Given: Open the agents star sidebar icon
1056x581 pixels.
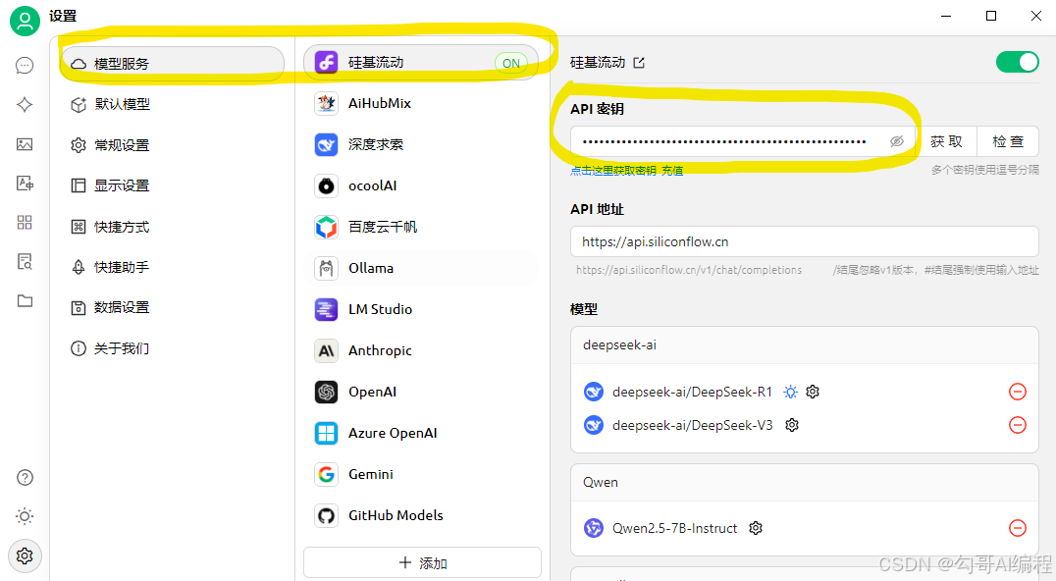Looking at the screenshot, I should (25, 104).
